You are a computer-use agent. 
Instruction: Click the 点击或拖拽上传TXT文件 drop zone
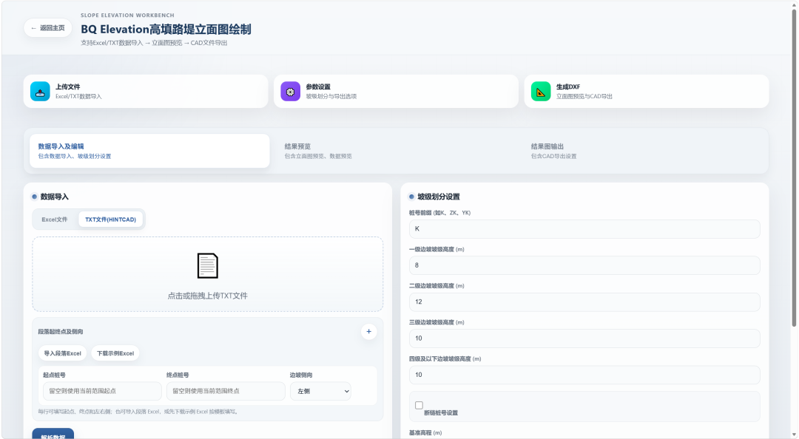click(x=207, y=274)
